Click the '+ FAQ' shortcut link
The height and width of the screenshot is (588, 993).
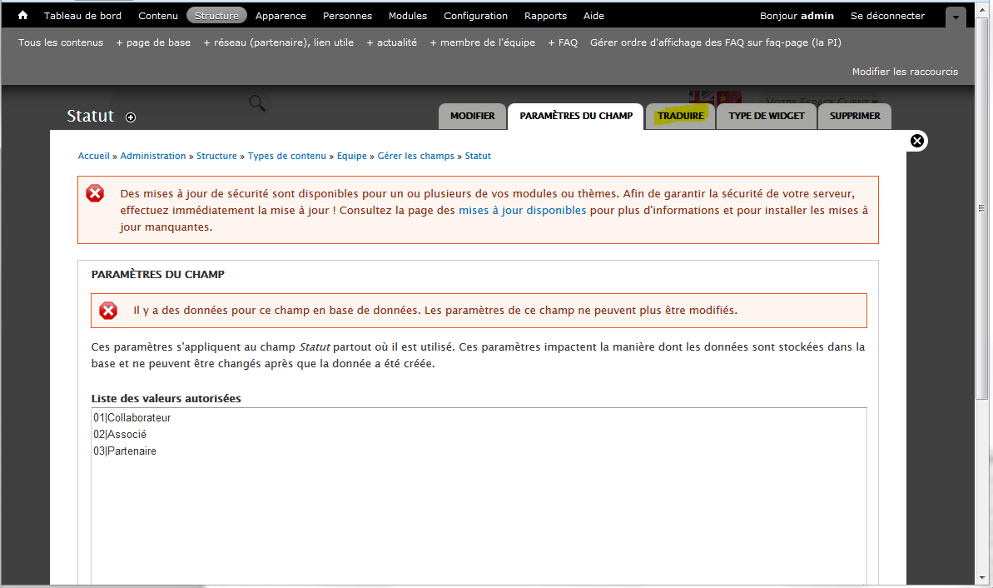click(x=563, y=42)
